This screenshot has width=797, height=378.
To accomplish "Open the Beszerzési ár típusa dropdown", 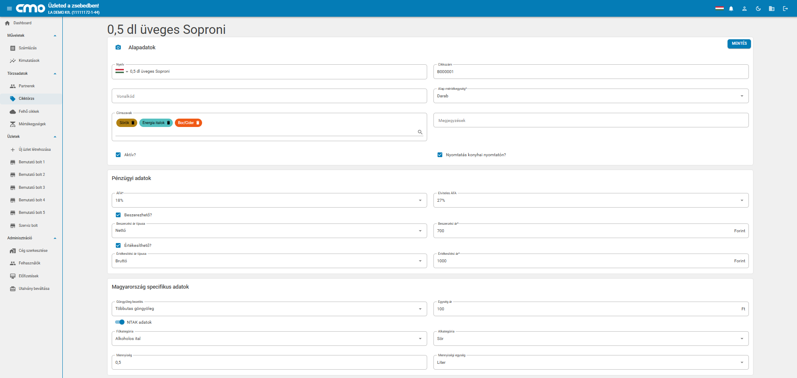I will pyautogui.click(x=269, y=231).
